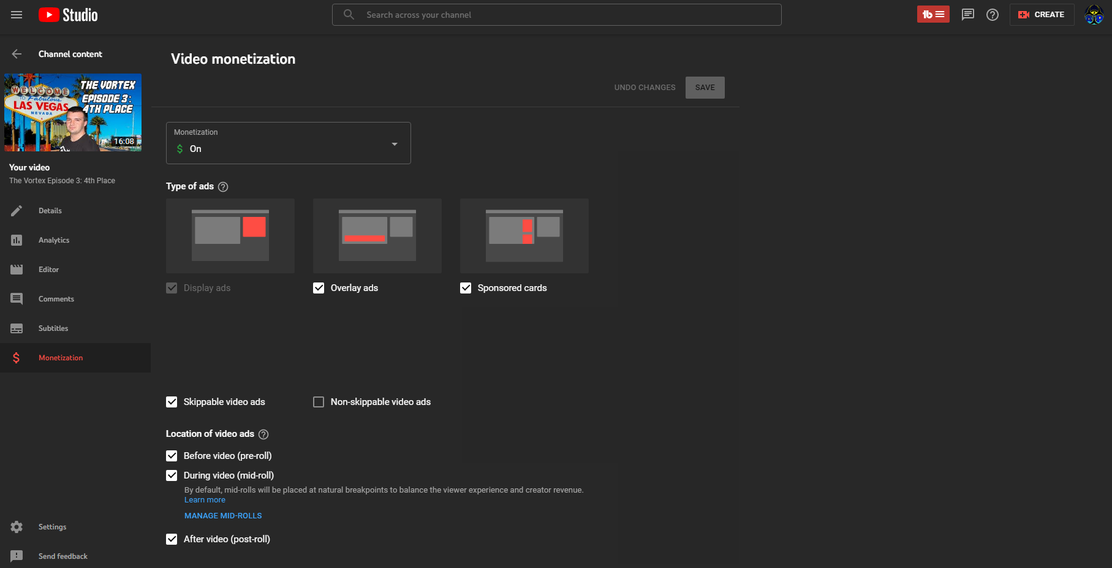Image resolution: width=1112 pixels, height=568 pixels.
Task: Uncheck the Overlay ads checkbox
Action: pos(319,288)
